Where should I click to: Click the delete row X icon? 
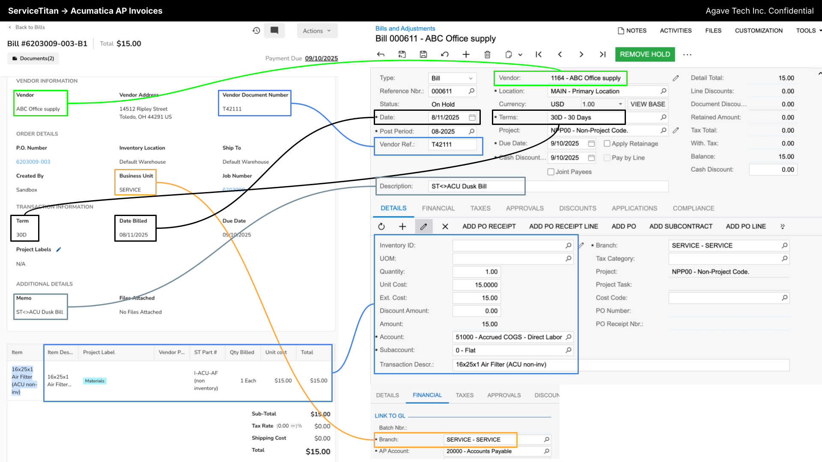(x=445, y=226)
